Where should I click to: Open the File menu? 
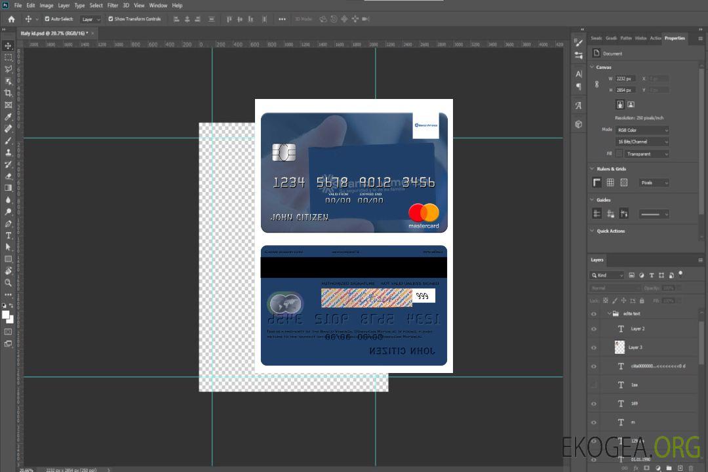(x=18, y=5)
